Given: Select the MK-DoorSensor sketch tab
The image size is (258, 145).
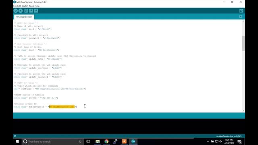Looking at the screenshot, I should 24,17.
